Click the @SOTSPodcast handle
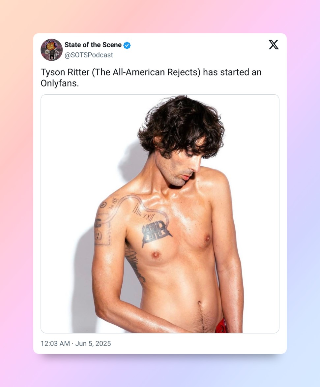The height and width of the screenshot is (387, 320). pyautogui.click(x=89, y=55)
